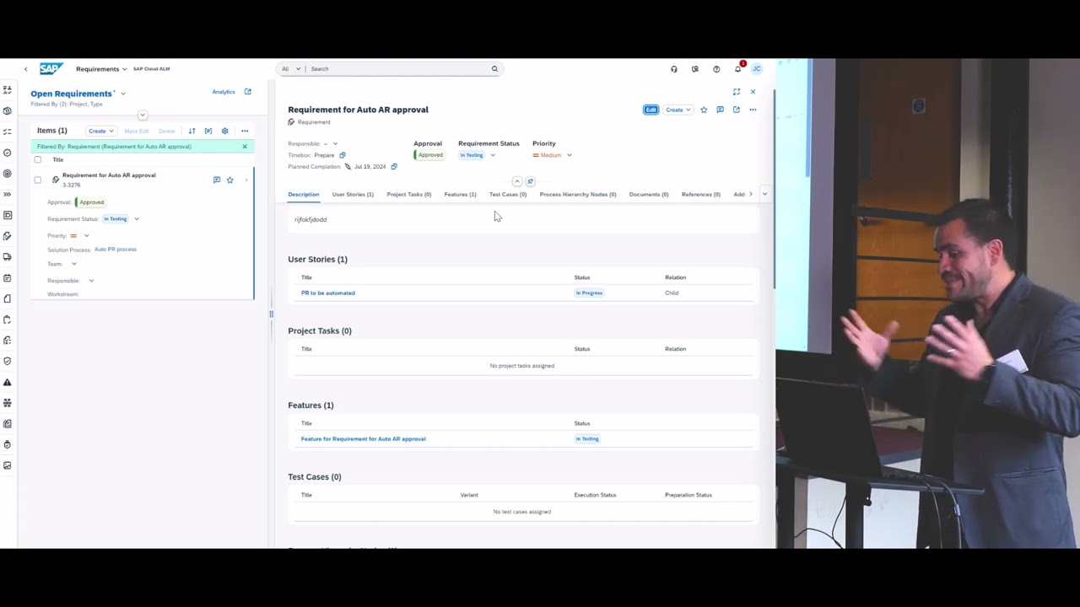Open the PR to be automated user story
1080x607 pixels.
327,293
